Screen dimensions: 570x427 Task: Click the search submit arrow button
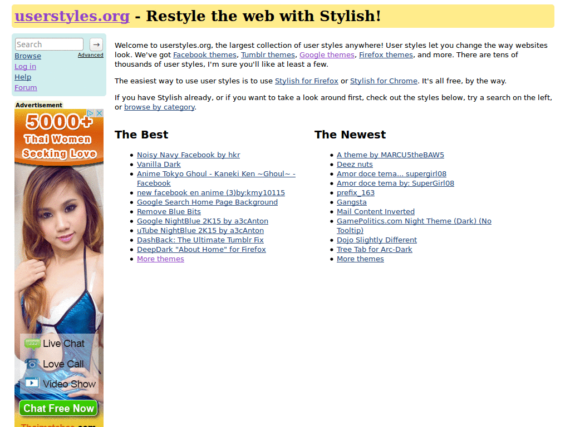pyautogui.click(x=96, y=44)
